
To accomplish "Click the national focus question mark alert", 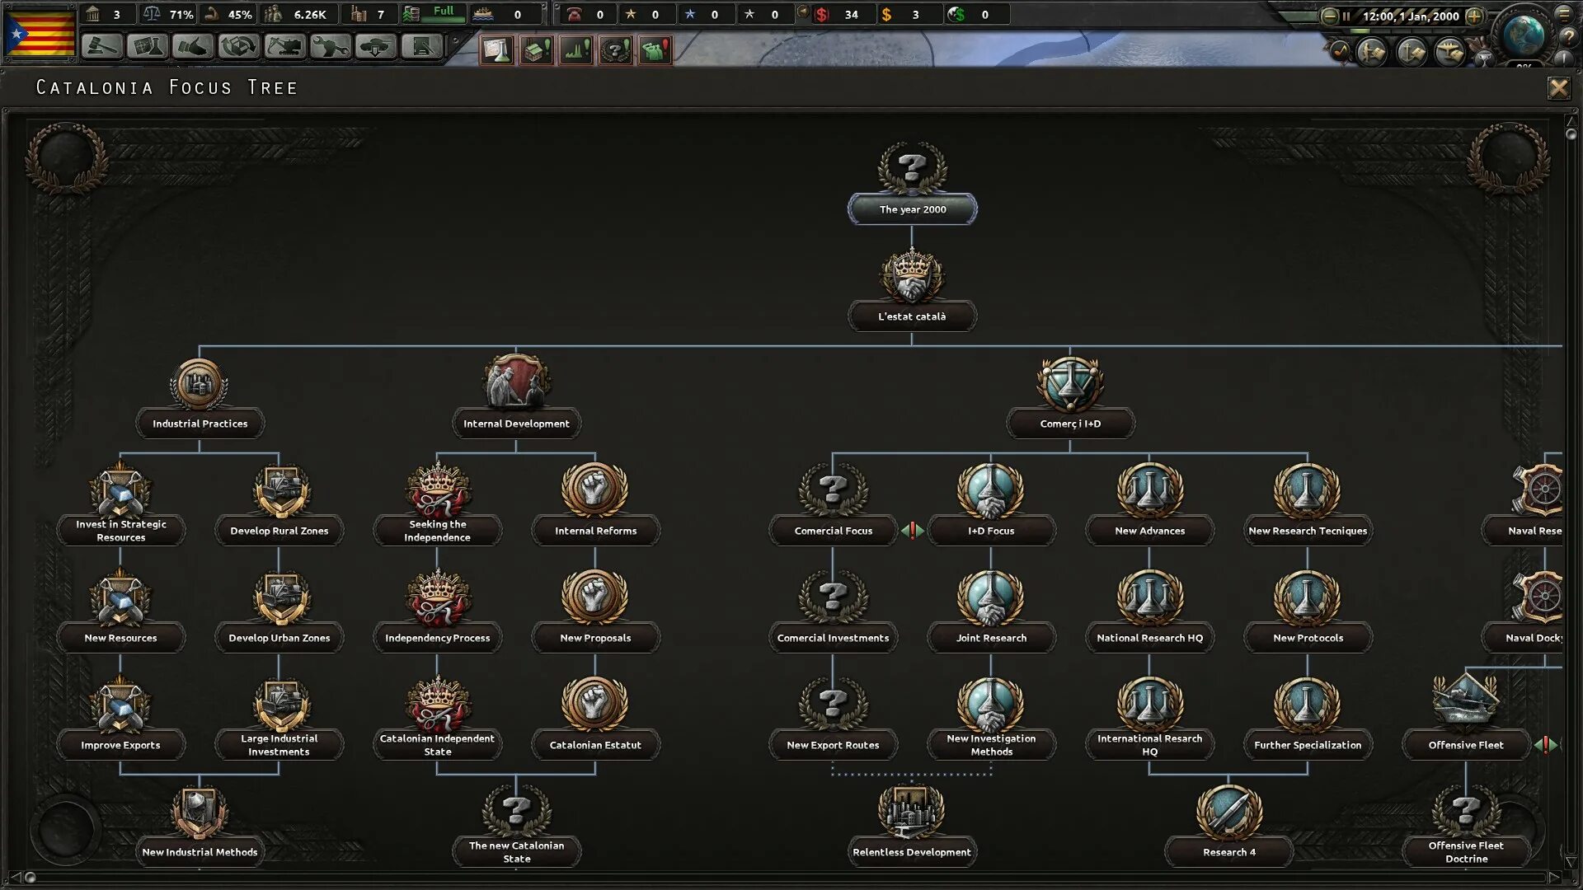I will (616, 50).
